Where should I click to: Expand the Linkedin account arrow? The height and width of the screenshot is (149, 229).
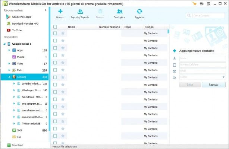pos(14,83)
